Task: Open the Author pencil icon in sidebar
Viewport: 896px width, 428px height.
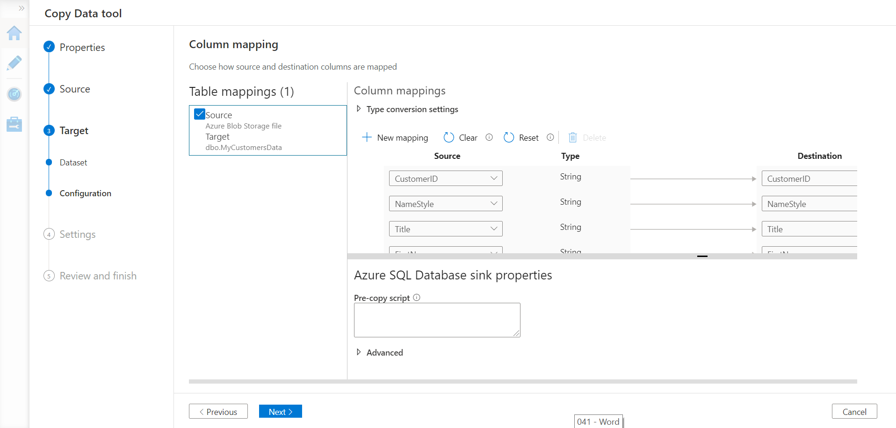Action: [x=14, y=63]
